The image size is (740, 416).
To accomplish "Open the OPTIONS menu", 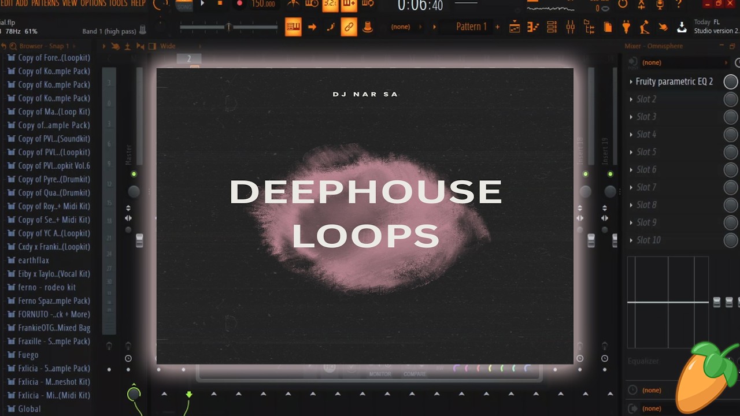I will click(x=93, y=3).
